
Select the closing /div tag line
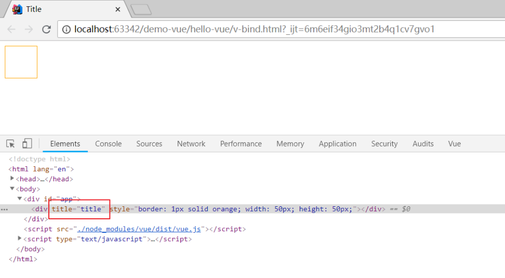click(36, 219)
